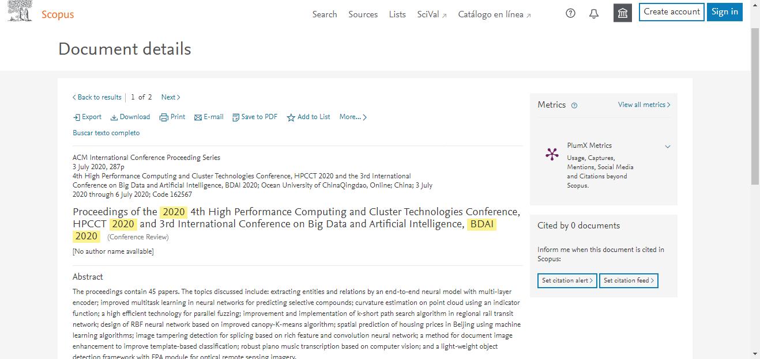Click Set citation alert button
760x359 pixels.
coord(567,281)
